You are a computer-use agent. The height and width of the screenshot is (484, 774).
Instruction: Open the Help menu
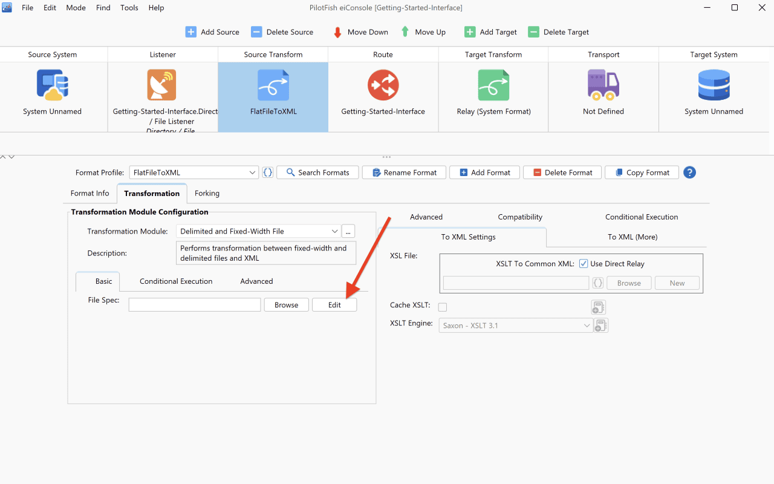pyautogui.click(x=156, y=8)
